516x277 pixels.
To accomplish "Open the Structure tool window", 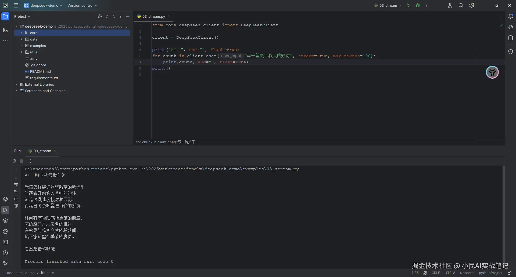I will 5,30.
